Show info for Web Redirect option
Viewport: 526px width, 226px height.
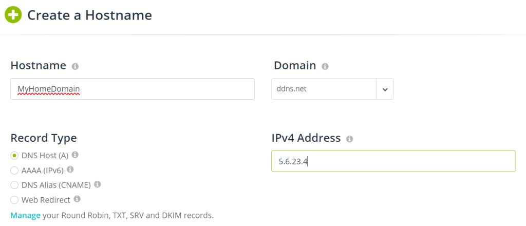78,199
